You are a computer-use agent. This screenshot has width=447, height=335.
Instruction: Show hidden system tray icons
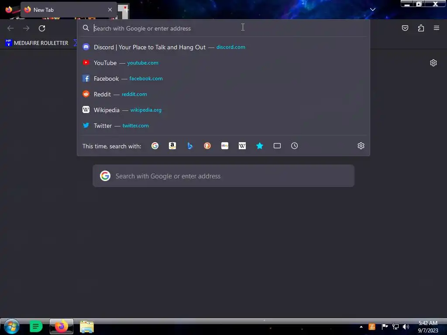tap(361, 327)
